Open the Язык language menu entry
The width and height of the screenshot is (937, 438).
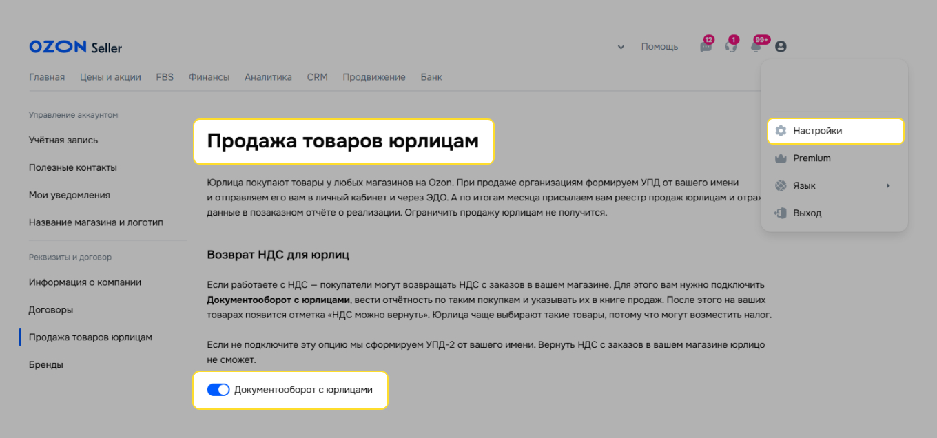pyautogui.click(x=806, y=185)
